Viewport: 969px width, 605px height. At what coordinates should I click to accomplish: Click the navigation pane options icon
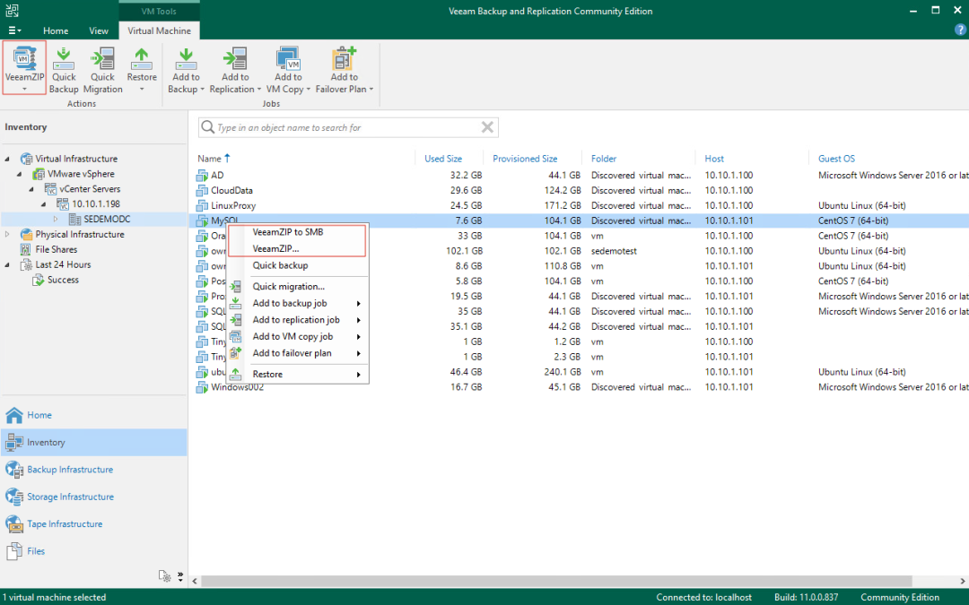click(x=164, y=576)
